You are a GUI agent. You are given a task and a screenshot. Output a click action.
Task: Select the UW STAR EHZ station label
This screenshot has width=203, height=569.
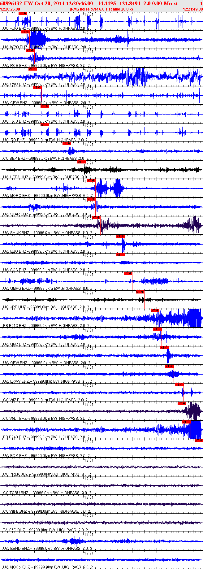tap(16, 214)
